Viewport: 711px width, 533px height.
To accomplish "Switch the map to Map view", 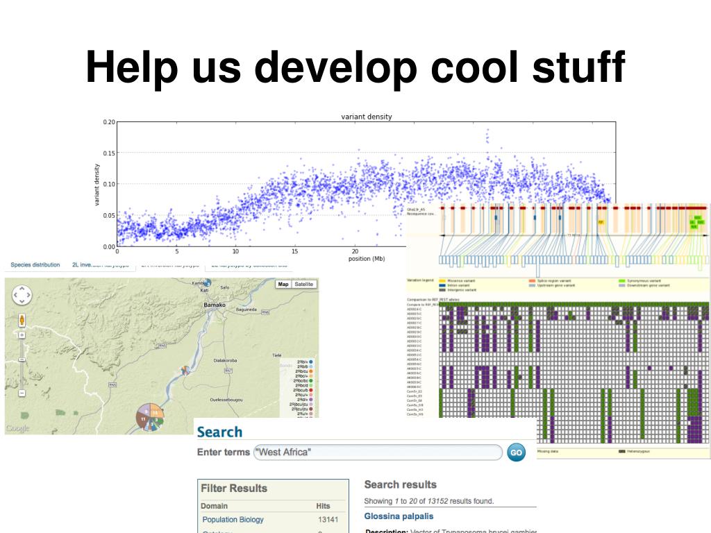I will pyautogui.click(x=283, y=284).
